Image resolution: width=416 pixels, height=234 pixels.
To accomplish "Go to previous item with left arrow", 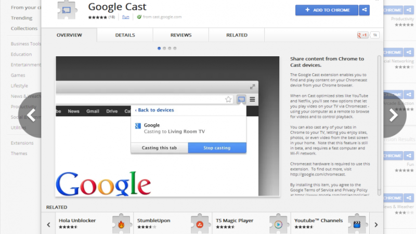I will (x=30, y=115).
